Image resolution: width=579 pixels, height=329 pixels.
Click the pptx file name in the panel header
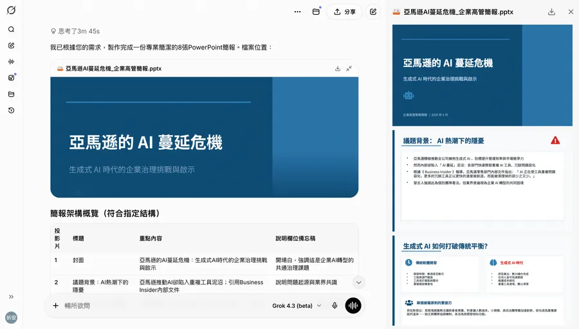coord(458,12)
